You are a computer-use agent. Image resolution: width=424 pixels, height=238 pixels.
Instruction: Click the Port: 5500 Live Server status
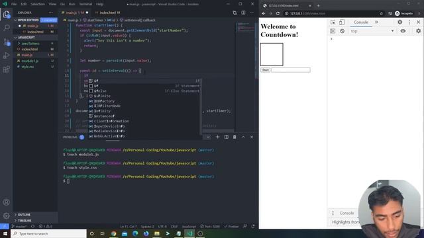coord(210,226)
